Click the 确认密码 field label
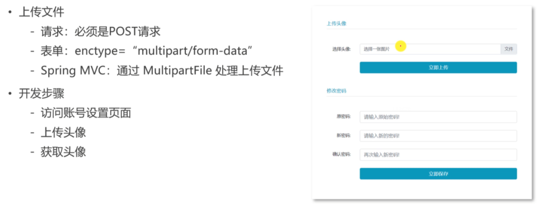 [x=341, y=155]
